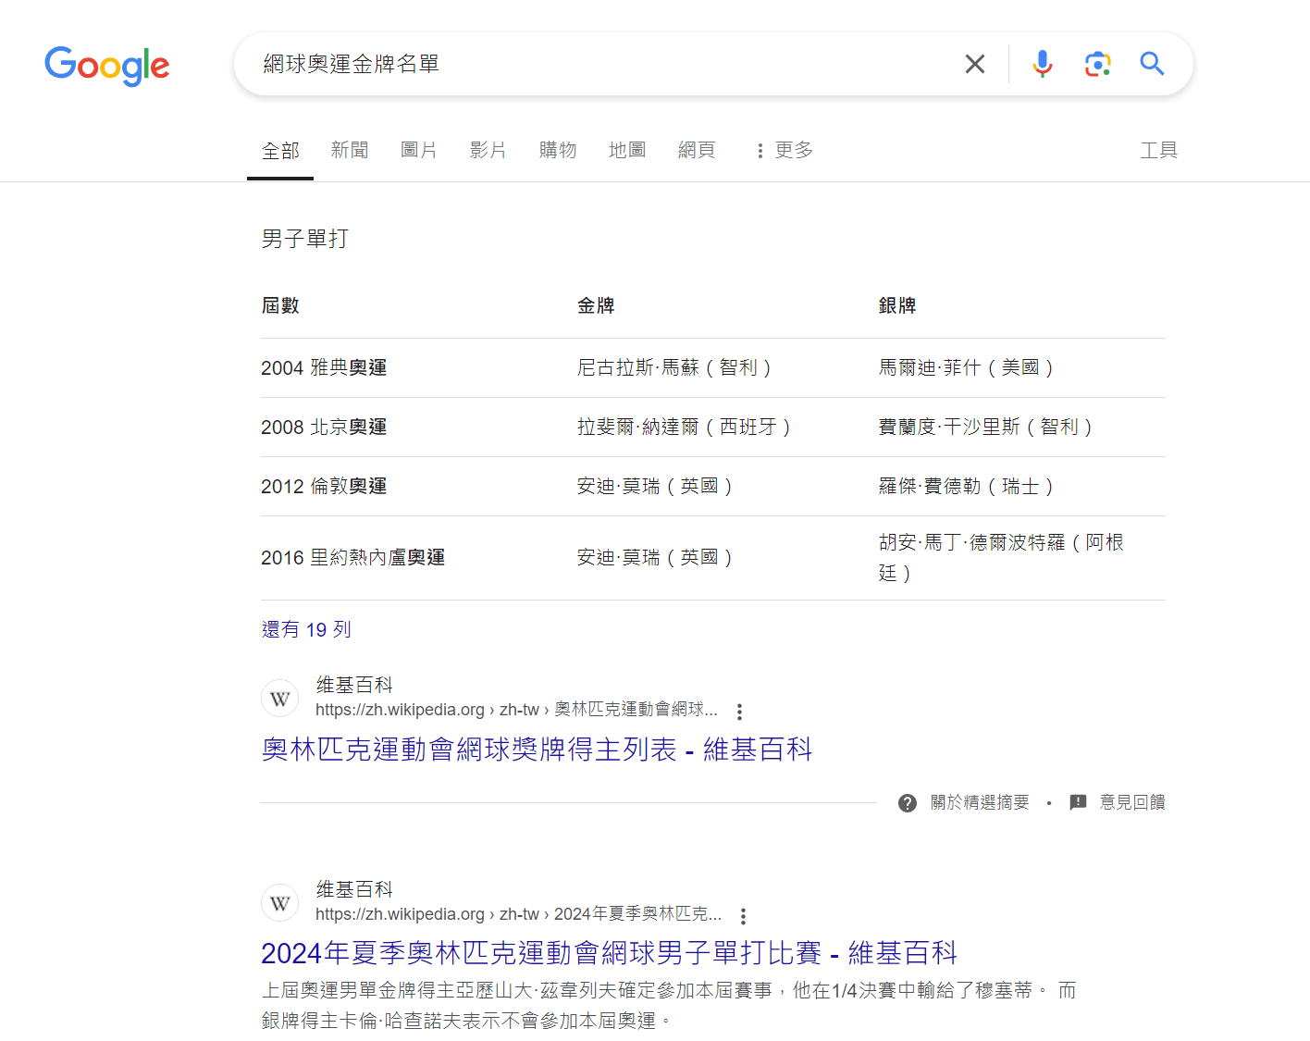Switch to the 新聞 tab
The width and height of the screenshot is (1310, 1041).
350,150
